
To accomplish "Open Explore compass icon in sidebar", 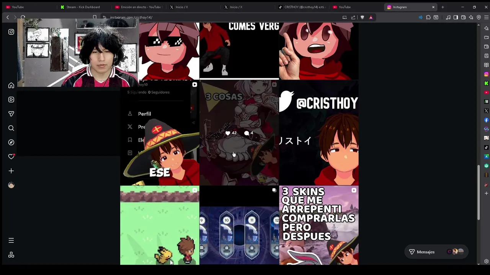I will click(11, 142).
